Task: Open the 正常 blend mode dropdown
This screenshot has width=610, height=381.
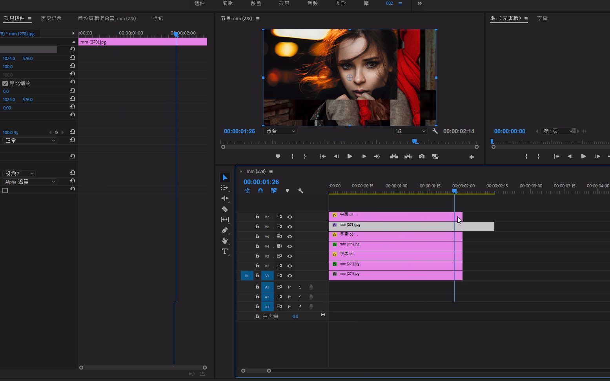Action: [30, 140]
